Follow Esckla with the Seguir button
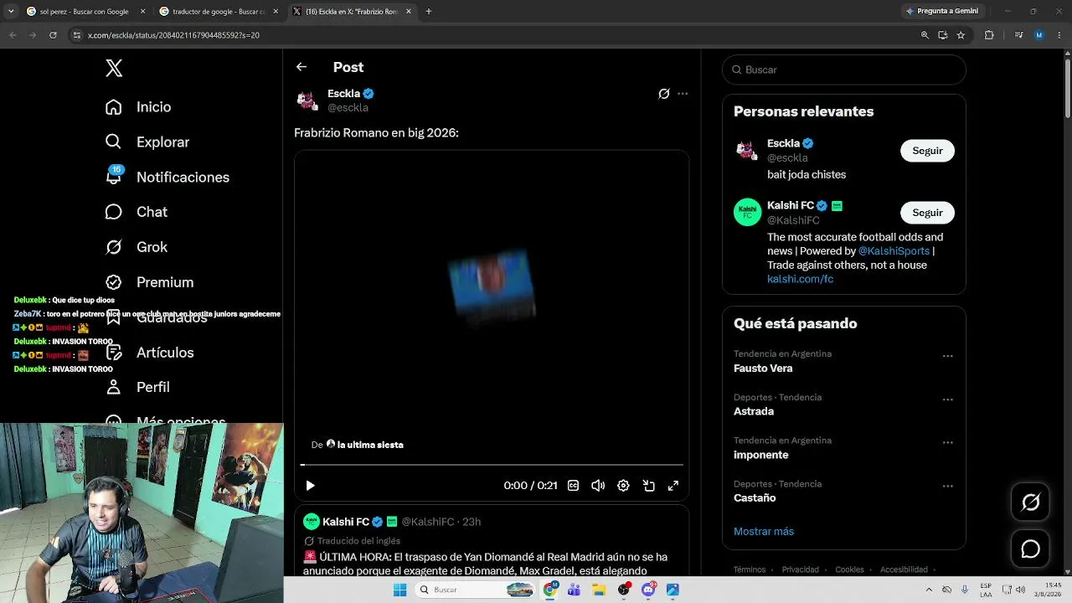The image size is (1072, 603). (x=927, y=151)
